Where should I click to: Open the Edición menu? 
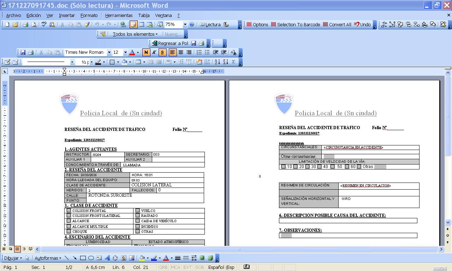tap(34, 15)
